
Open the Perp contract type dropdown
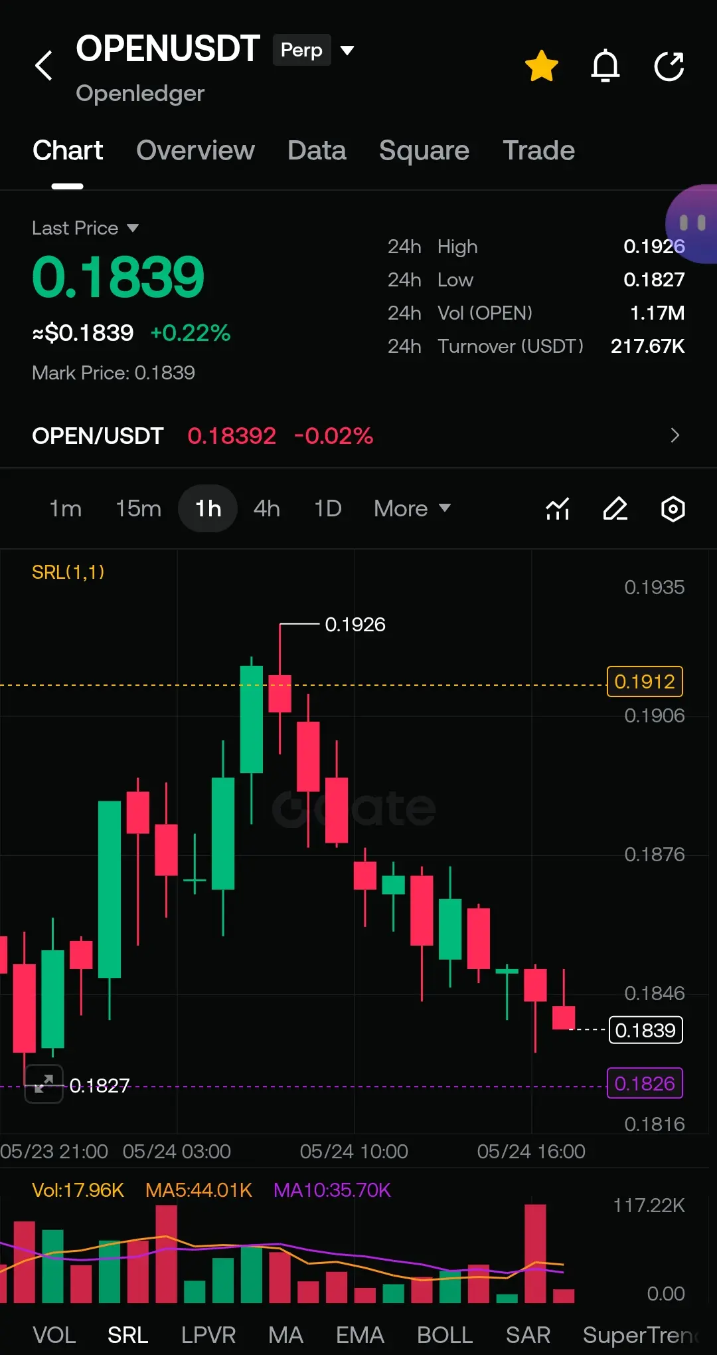coord(313,50)
